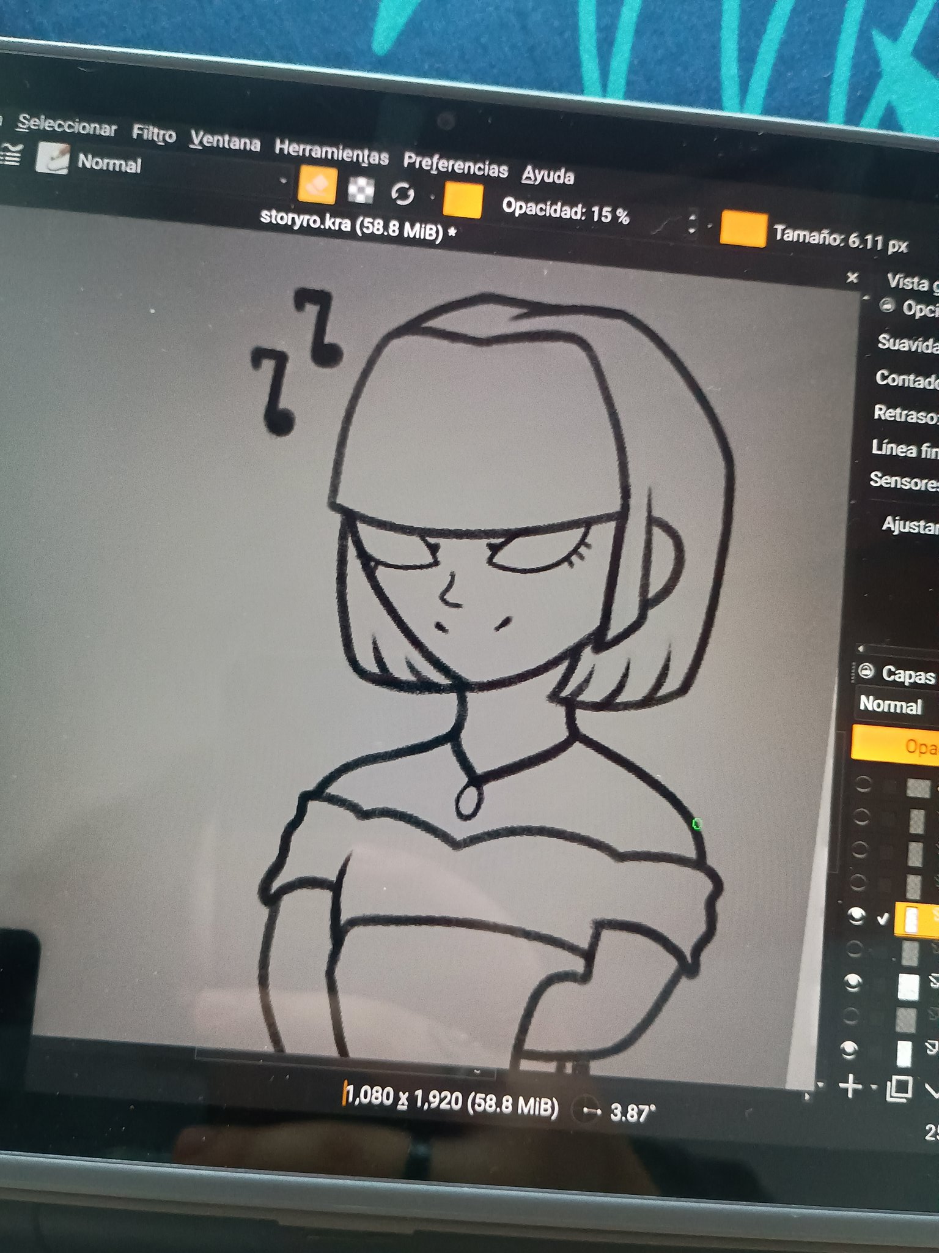Image resolution: width=939 pixels, height=1253 pixels.
Task: Select the topmost layer thumbnail
Action: 918,787
